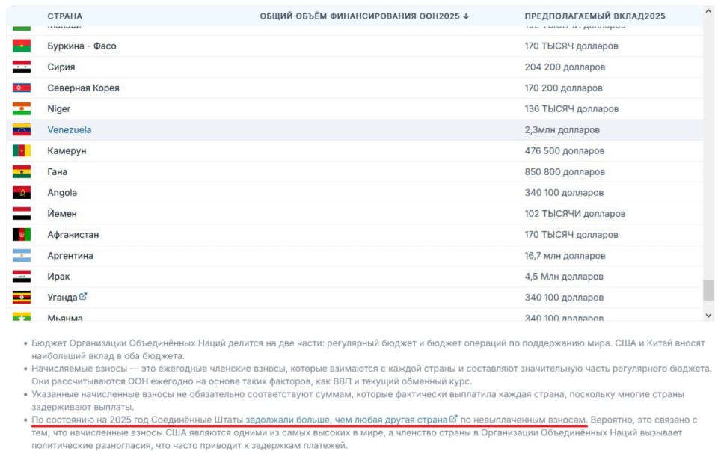The image size is (718, 454).
Task: Click the Afghanistan flag icon
Action: point(22,235)
